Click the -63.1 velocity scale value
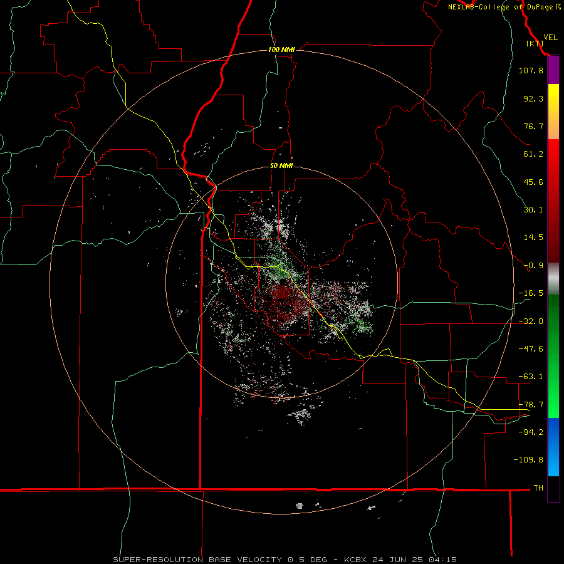Screen dimensions: 564x564 [531, 377]
